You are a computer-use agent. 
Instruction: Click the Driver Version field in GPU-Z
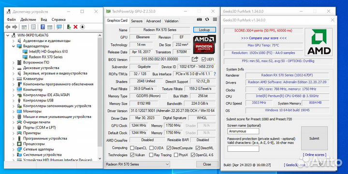173,111
